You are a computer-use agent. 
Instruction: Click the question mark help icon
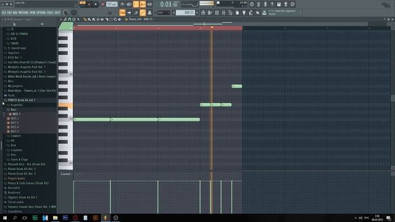coord(272,4)
